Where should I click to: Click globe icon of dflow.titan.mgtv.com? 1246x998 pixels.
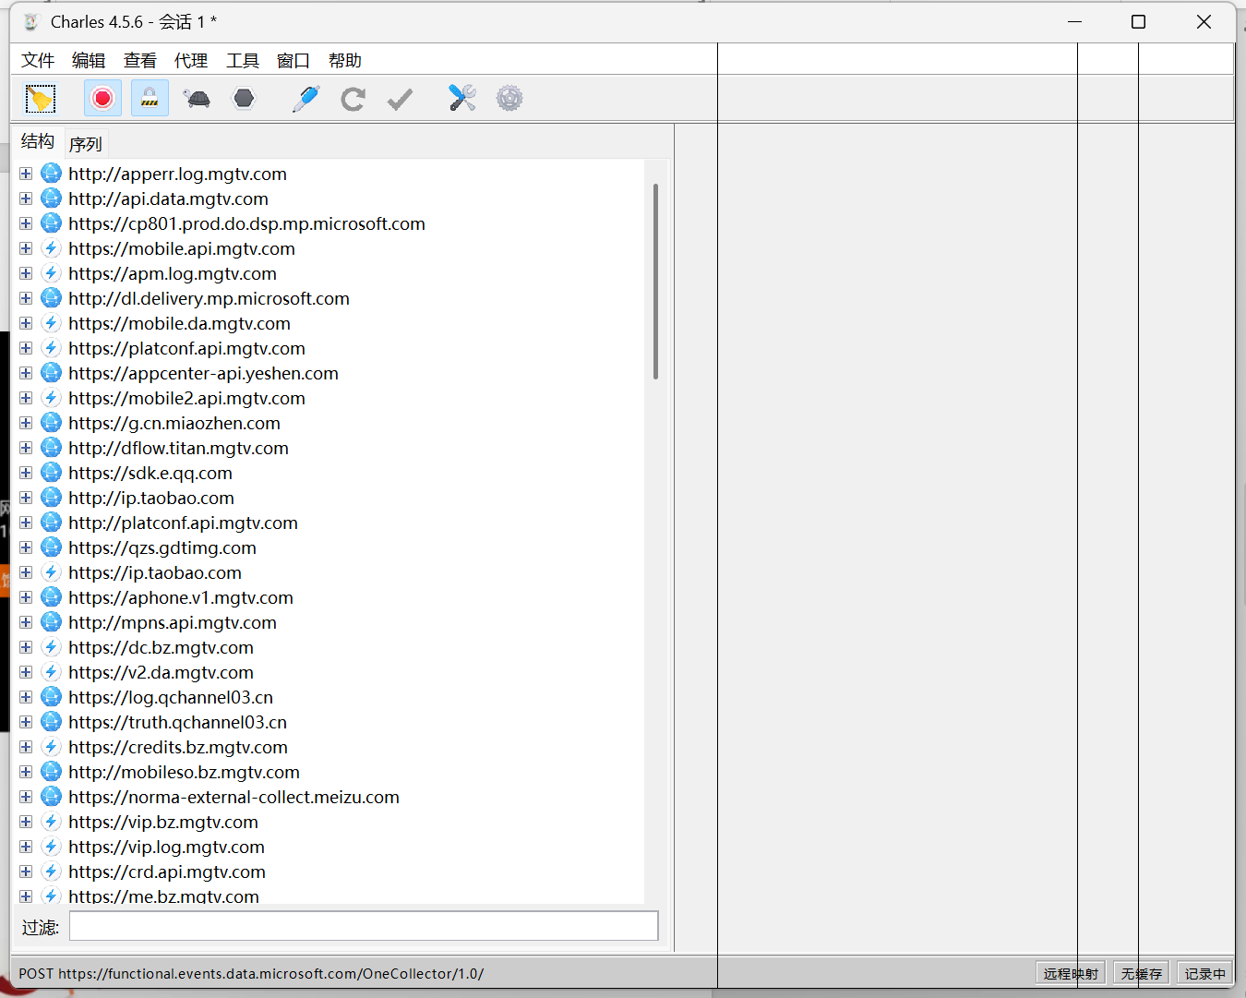[52, 448]
